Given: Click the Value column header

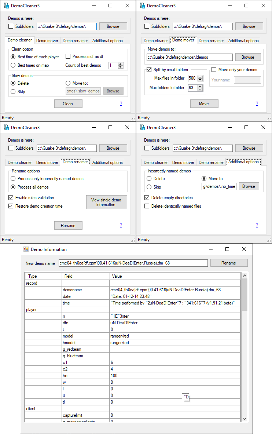Looking at the screenshot, I should coord(175,276).
